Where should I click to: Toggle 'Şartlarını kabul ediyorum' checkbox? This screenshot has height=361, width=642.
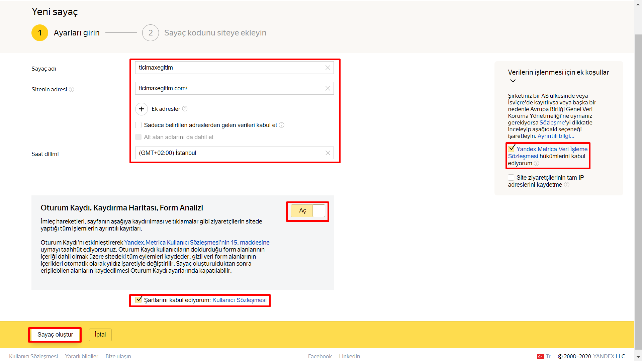[x=139, y=300]
